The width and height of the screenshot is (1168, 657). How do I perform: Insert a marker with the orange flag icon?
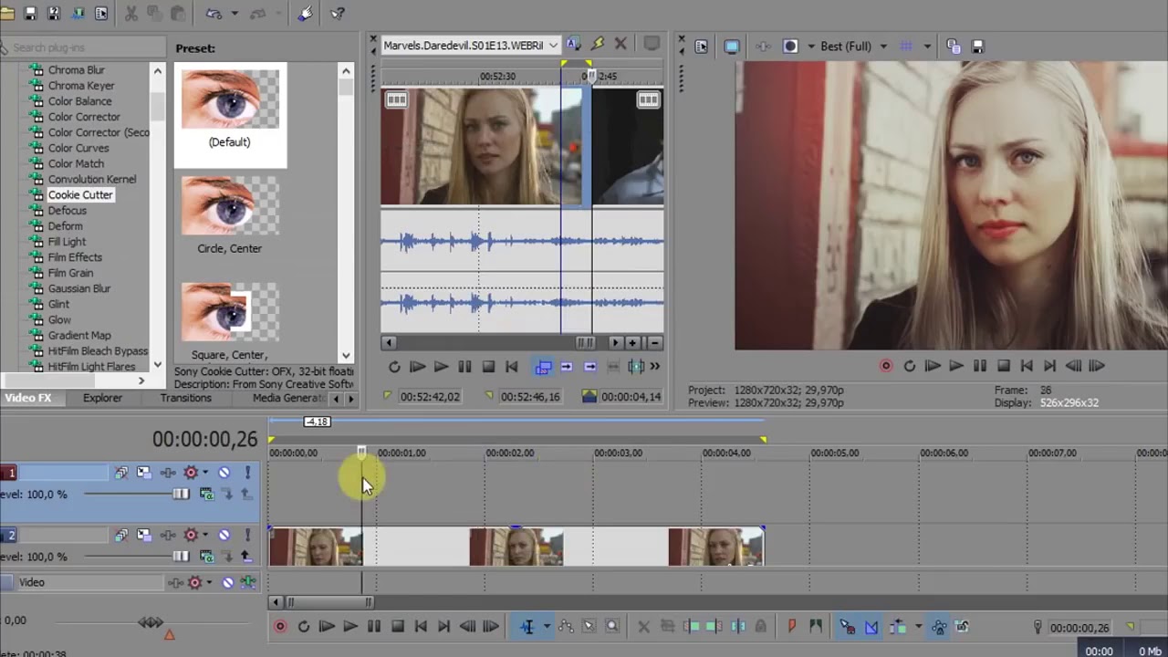click(x=791, y=627)
